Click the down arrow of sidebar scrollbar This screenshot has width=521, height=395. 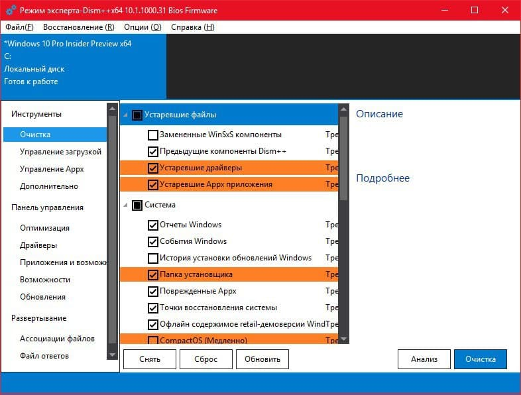pyautogui.click(x=112, y=355)
